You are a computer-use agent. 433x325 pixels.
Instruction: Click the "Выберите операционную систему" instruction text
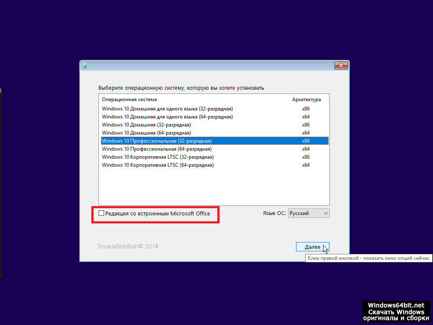[x=181, y=88]
